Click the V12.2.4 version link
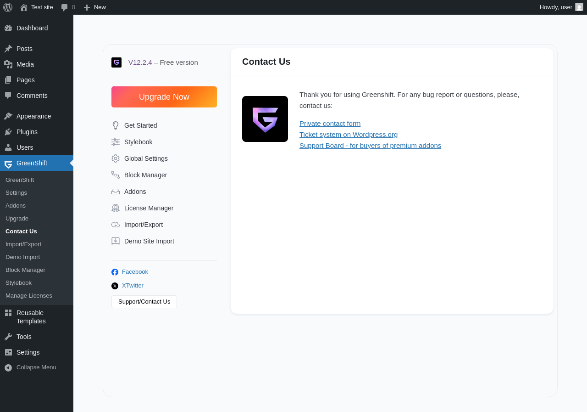The width and height of the screenshot is (587, 412). pos(140,62)
